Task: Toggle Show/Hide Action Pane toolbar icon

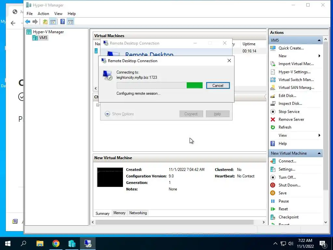Action: click(x=71, y=21)
